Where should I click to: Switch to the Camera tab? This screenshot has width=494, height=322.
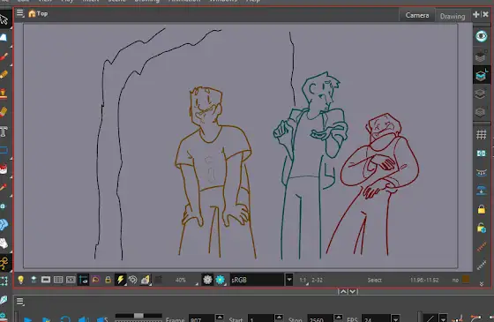click(416, 15)
